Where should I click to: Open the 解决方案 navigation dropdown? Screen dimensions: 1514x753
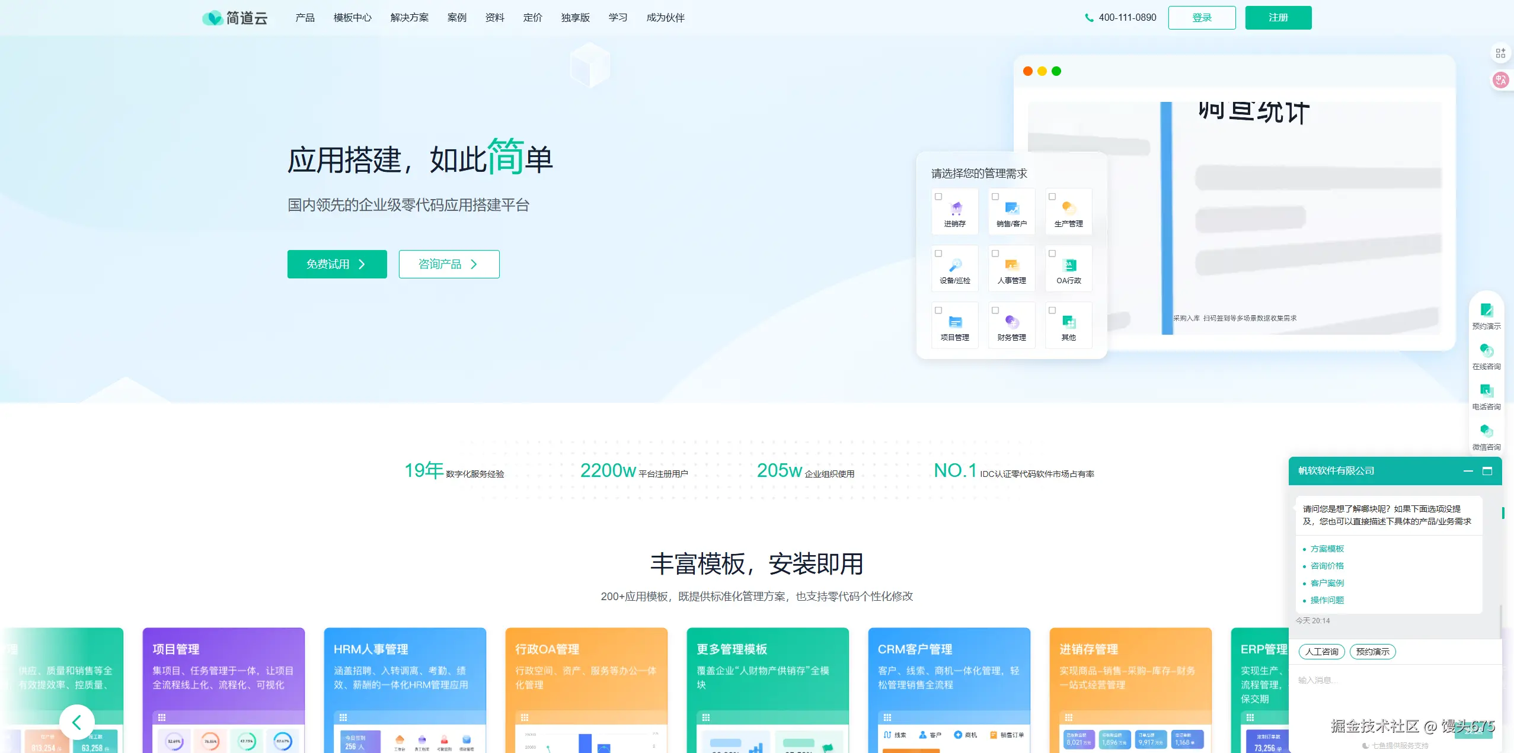pos(409,18)
